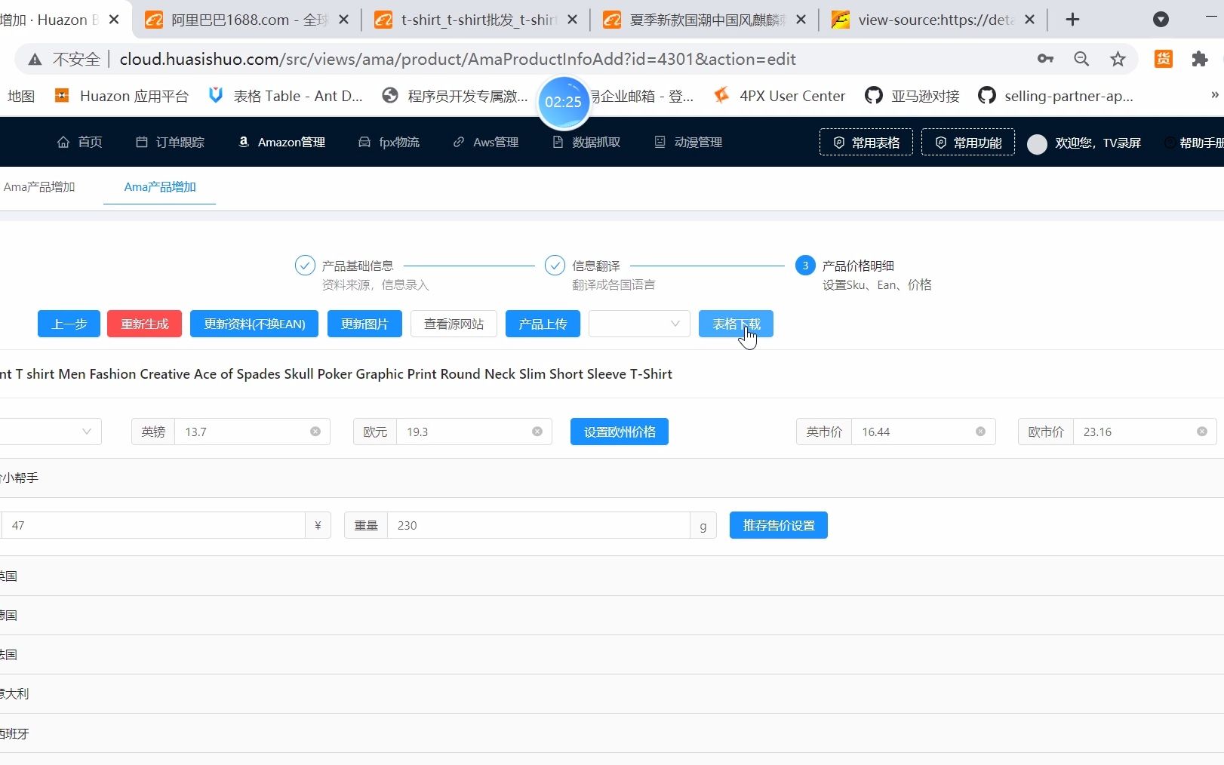Viewport: 1224px width, 765px height.
Task: Open the browser extensions puzzle icon
Action: (1200, 59)
